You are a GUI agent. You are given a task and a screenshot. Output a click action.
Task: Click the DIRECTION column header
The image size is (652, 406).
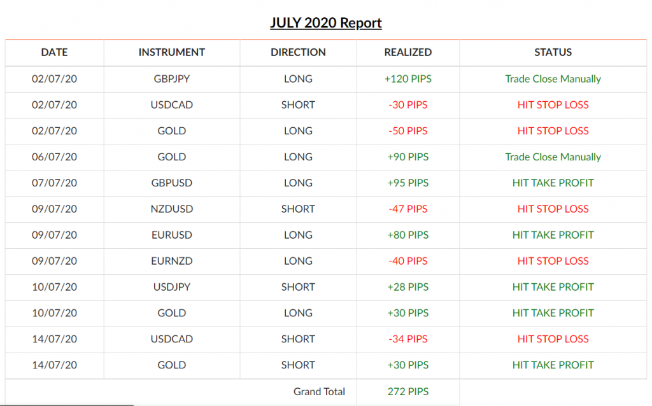pyautogui.click(x=298, y=52)
